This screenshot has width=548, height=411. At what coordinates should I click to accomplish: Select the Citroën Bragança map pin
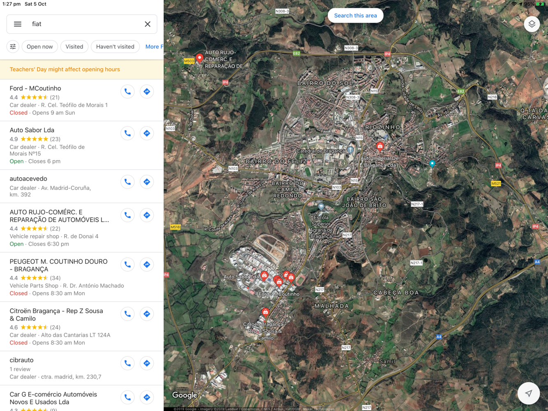pyautogui.click(x=265, y=312)
